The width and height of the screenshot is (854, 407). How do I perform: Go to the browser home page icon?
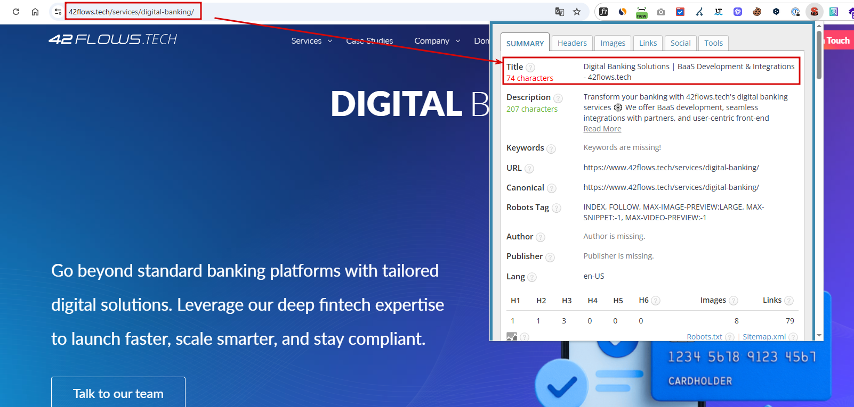click(x=35, y=12)
